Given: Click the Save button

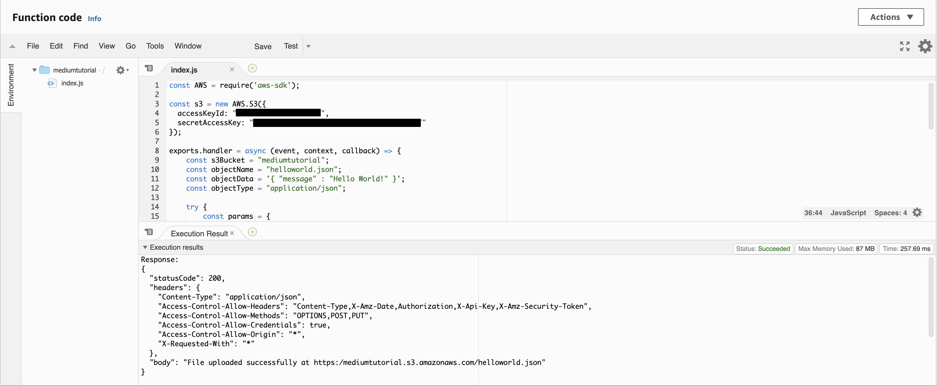Looking at the screenshot, I should click(262, 46).
